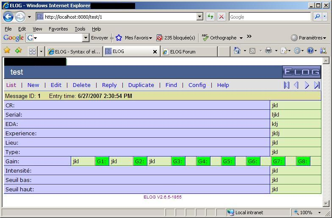Viewport: 332px width, 218px height.
Task: Go to previous entry arrow icon
Action: [296, 85]
